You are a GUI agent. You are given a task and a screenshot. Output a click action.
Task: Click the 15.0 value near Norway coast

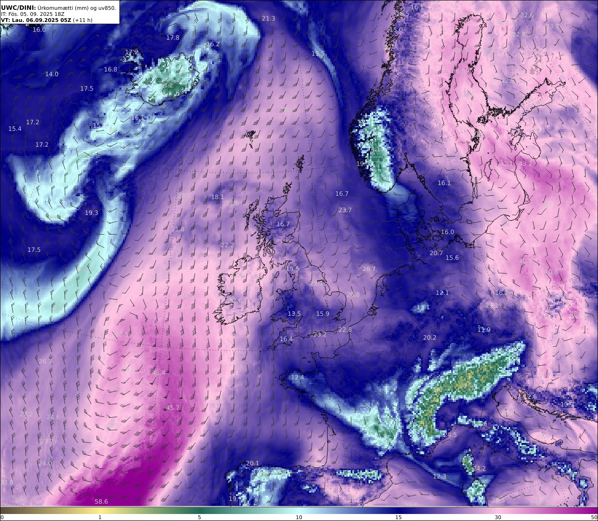point(396,29)
